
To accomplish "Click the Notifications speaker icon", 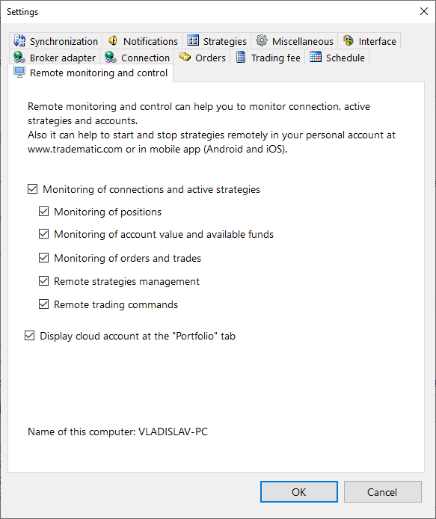I will point(113,40).
